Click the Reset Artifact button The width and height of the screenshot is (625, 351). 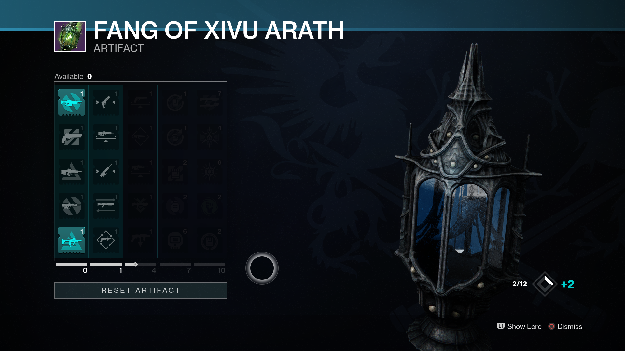coord(141,291)
